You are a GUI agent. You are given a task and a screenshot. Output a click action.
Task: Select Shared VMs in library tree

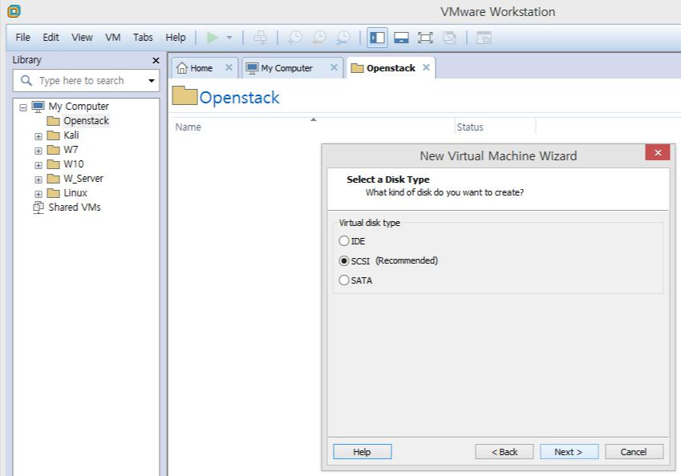tap(75, 207)
